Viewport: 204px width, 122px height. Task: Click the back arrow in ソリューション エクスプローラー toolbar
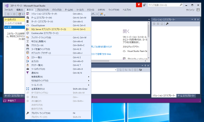tap(154, 24)
